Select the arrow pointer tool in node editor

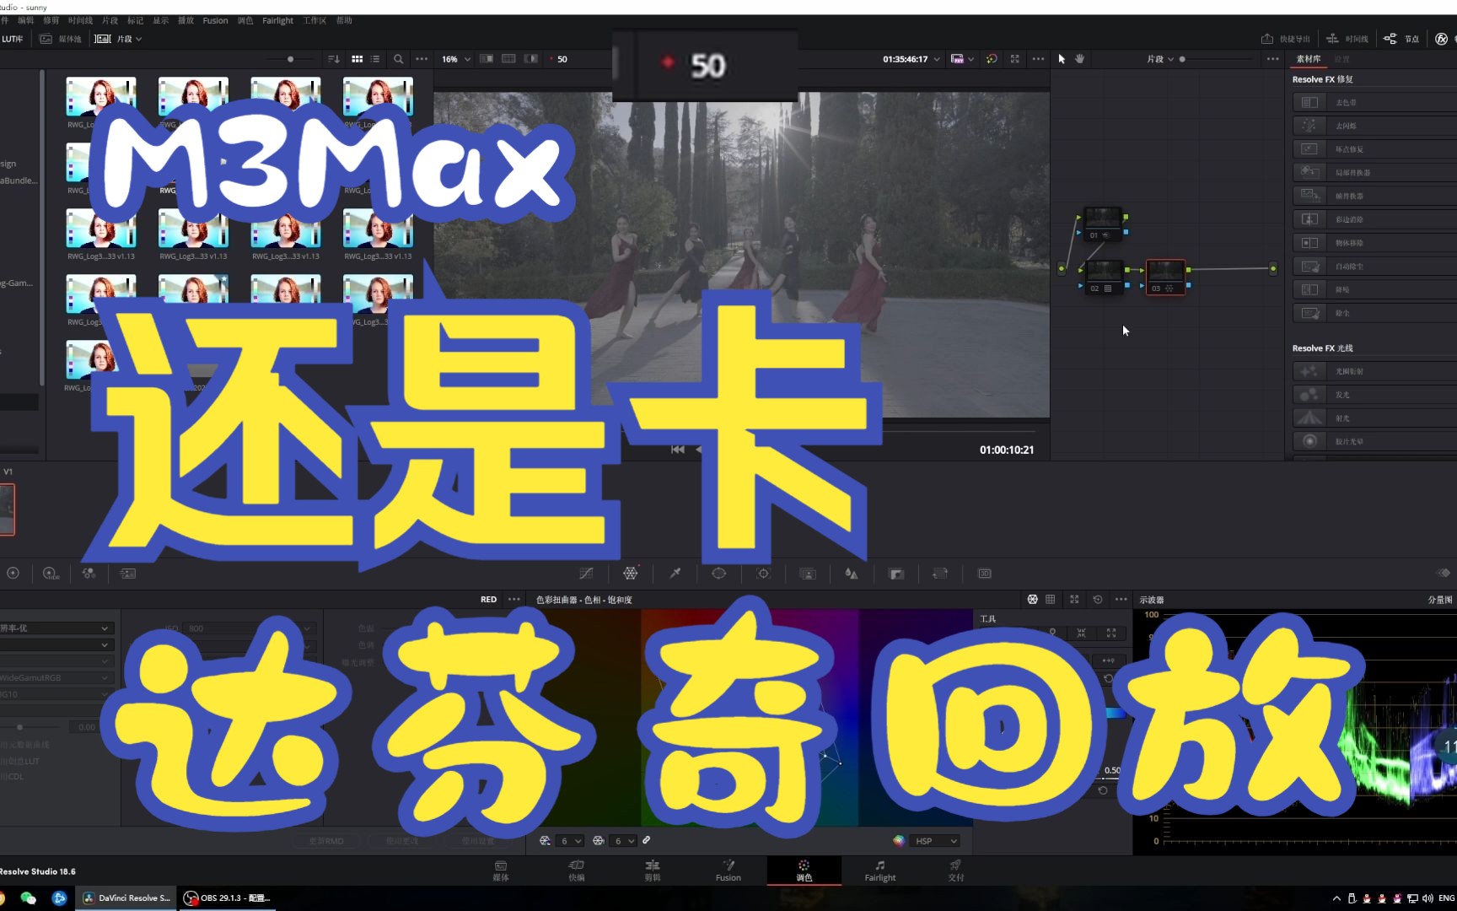coord(1062,59)
